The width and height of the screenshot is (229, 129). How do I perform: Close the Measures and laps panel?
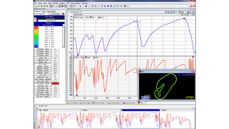point(64,9)
